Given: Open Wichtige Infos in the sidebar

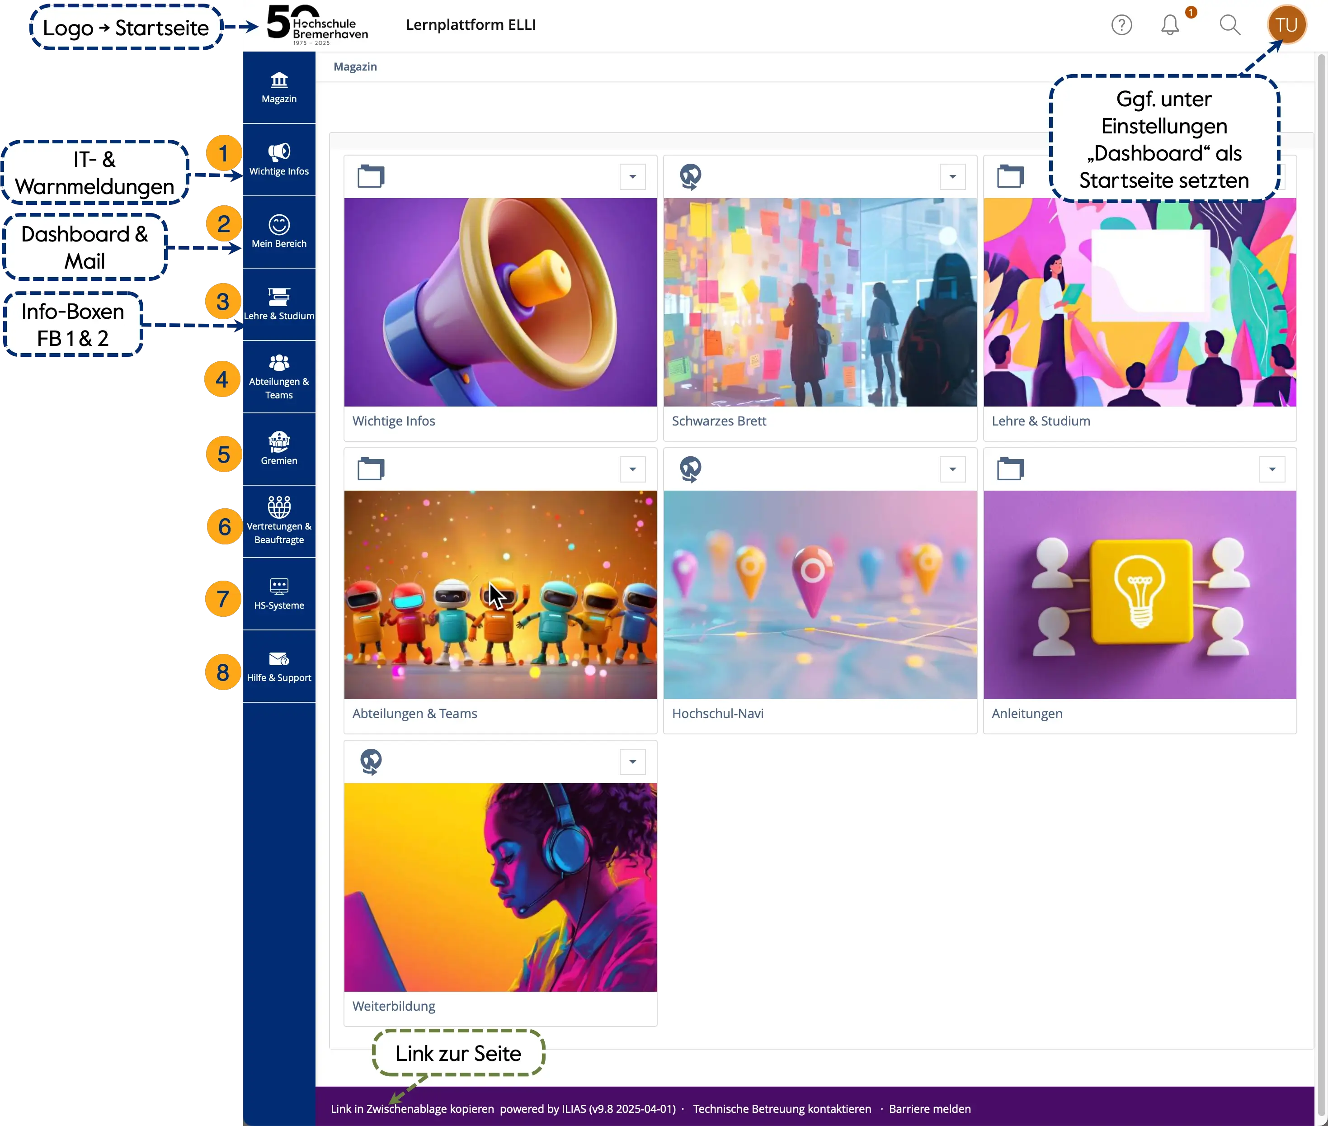Looking at the screenshot, I should pyautogui.click(x=279, y=159).
